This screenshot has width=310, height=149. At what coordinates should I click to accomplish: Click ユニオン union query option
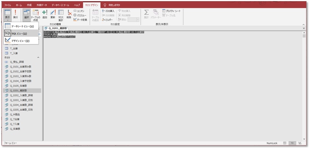pyautogui.click(x=79, y=11)
